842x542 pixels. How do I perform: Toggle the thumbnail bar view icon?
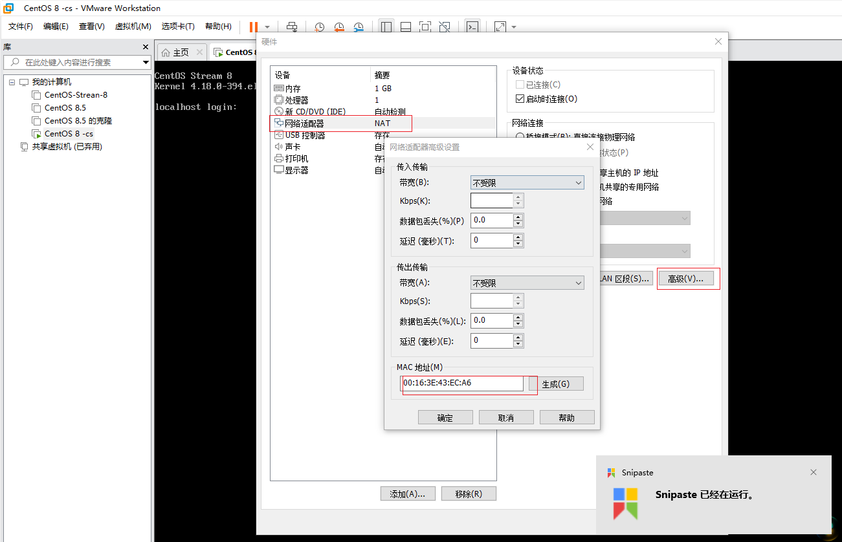(x=406, y=27)
